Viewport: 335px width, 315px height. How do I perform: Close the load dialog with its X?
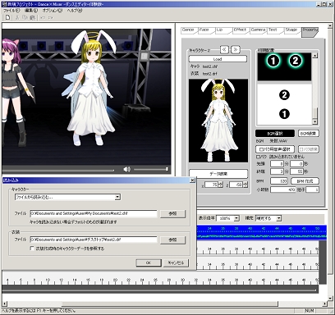click(x=192, y=180)
